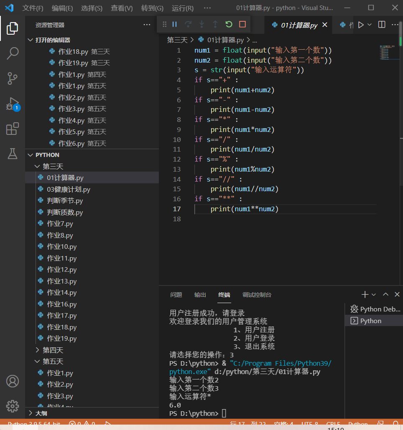The width and height of the screenshot is (403, 430).
Task: Select the Python terminal entry
Action: click(374, 321)
